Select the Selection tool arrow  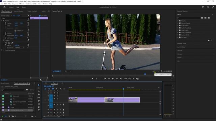[x=39, y=85]
